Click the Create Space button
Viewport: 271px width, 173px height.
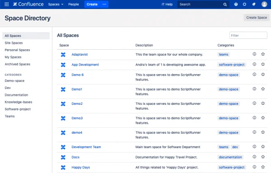coord(257,18)
